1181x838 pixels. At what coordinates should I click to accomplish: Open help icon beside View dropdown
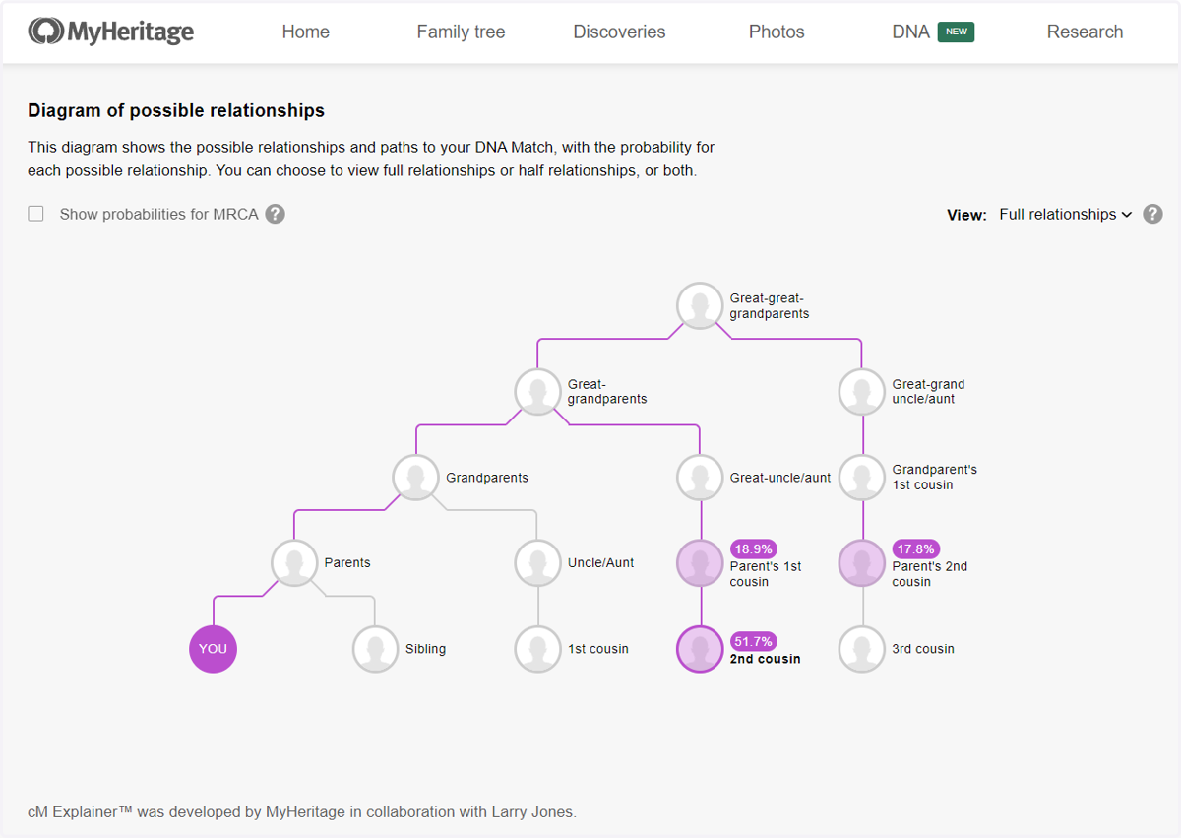point(1152,214)
